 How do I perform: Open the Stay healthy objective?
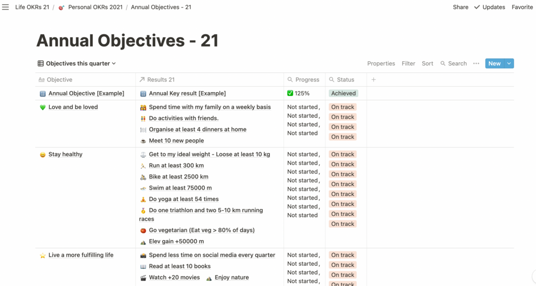(65, 154)
